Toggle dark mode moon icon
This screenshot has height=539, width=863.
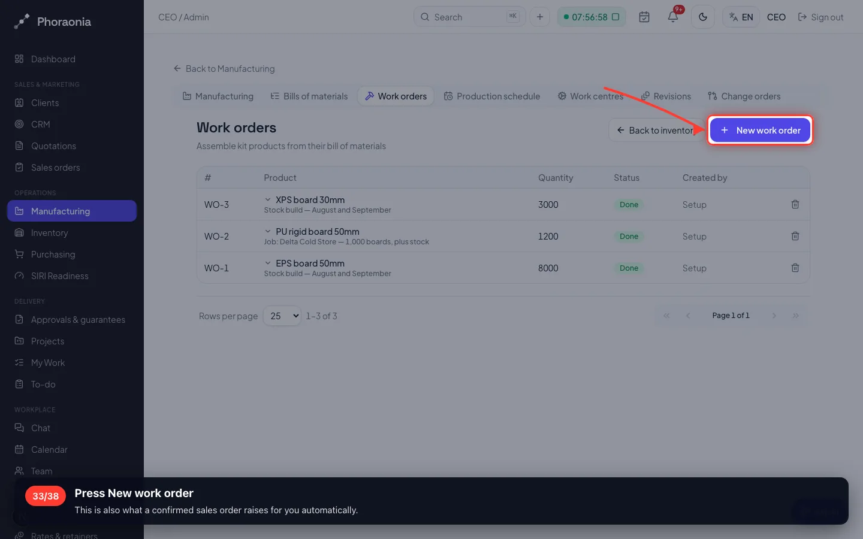tap(703, 17)
